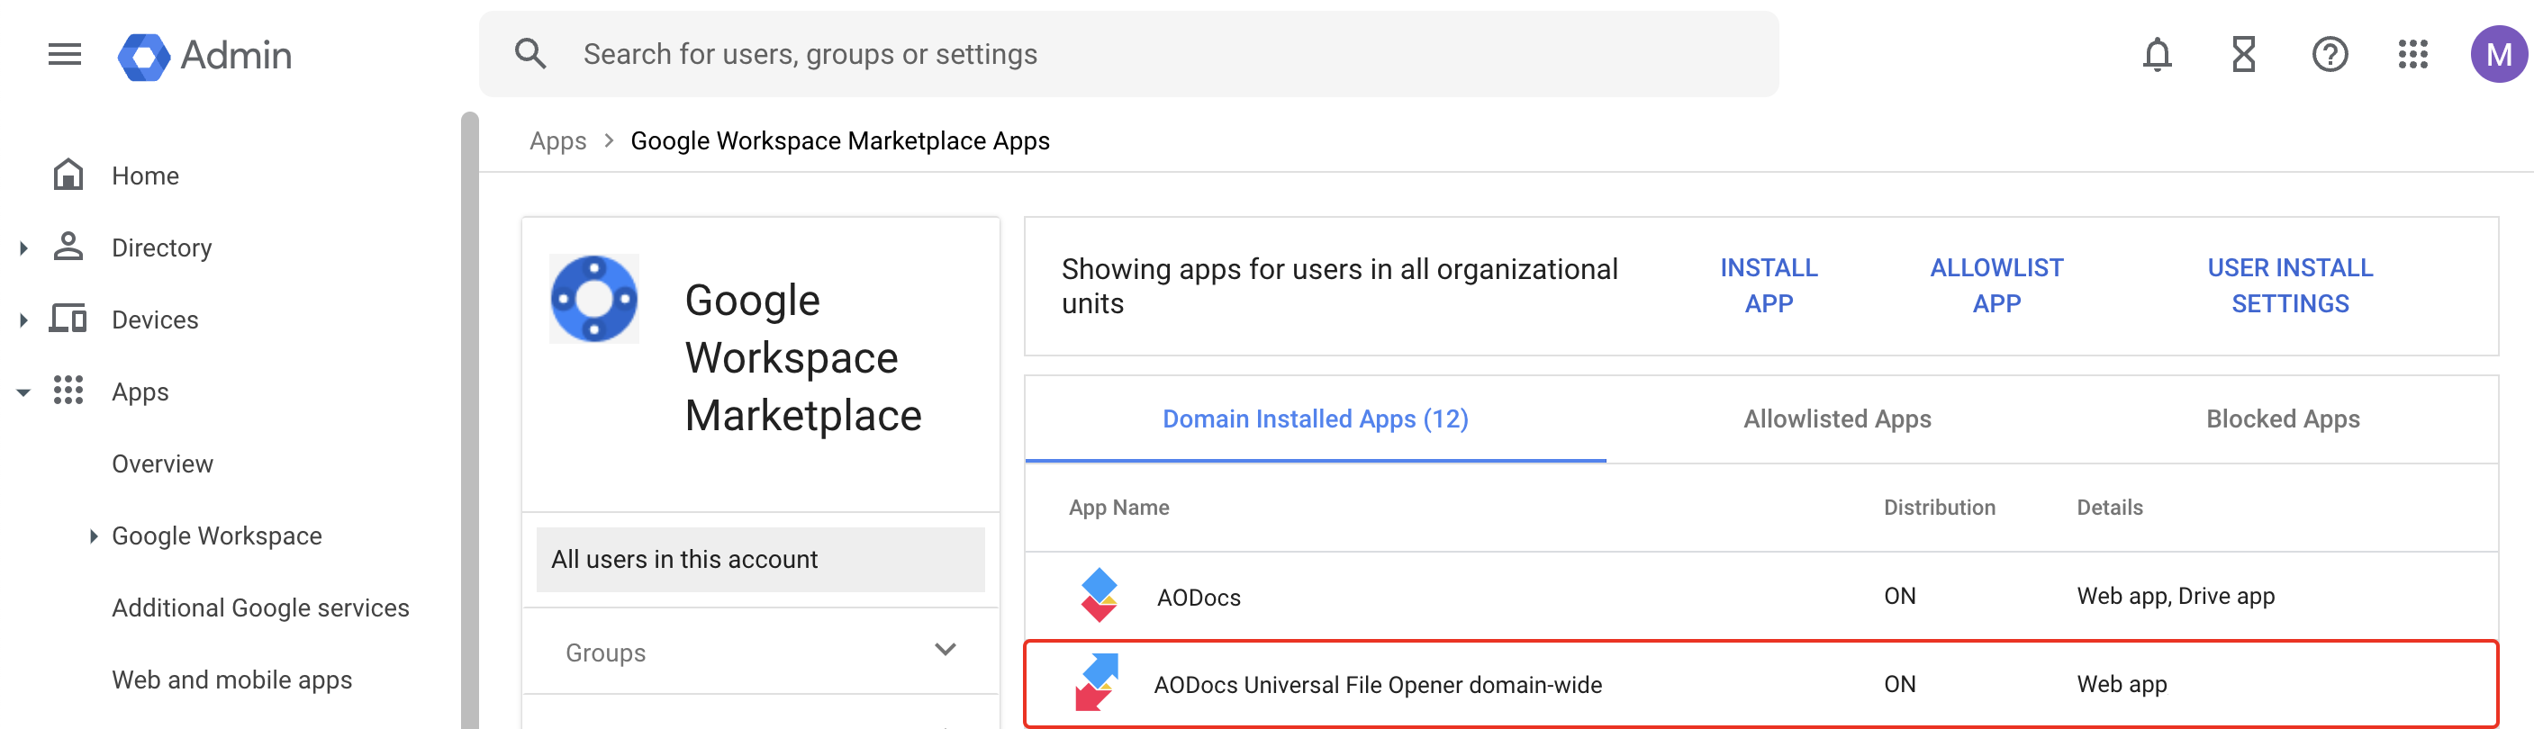Open Additional Google services
Image resolution: width=2534 pixels, height=729 pixels.
coord(260,608)
